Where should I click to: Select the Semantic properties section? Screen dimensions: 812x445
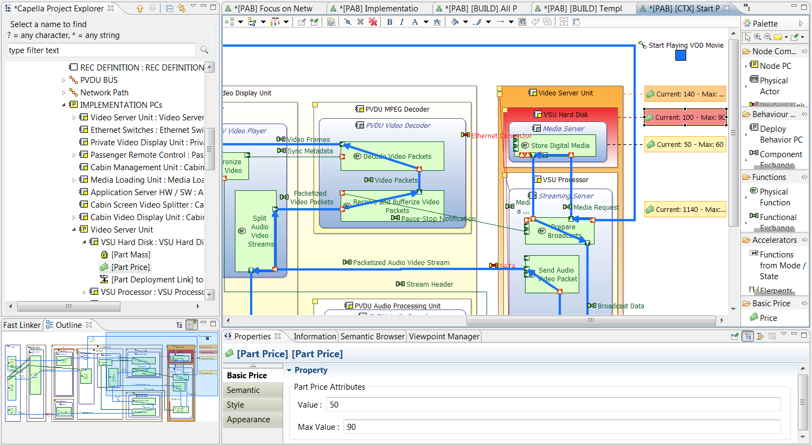point(243,390)
